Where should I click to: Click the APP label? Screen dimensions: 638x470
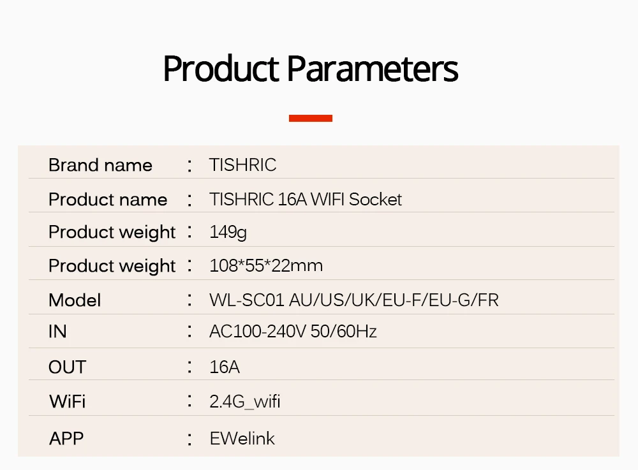tap(66, 439)
